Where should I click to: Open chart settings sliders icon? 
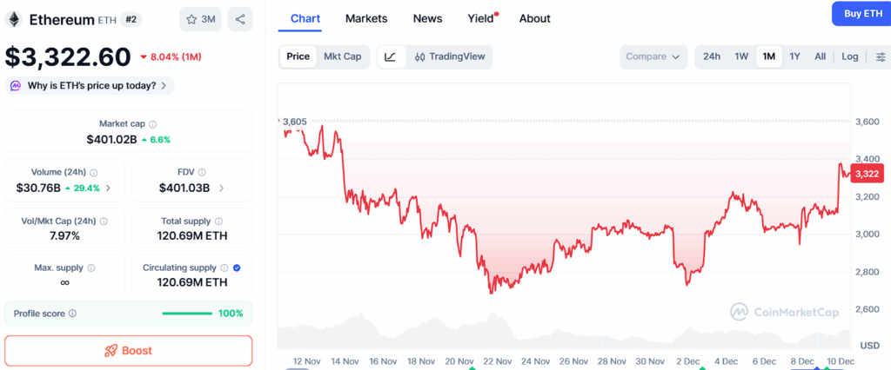point(881,57)
